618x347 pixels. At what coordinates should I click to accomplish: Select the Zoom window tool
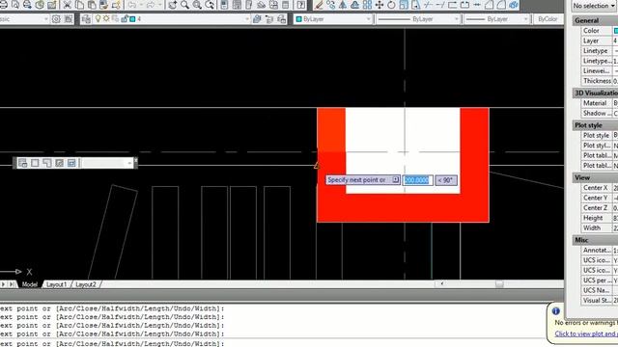[197, 5]
